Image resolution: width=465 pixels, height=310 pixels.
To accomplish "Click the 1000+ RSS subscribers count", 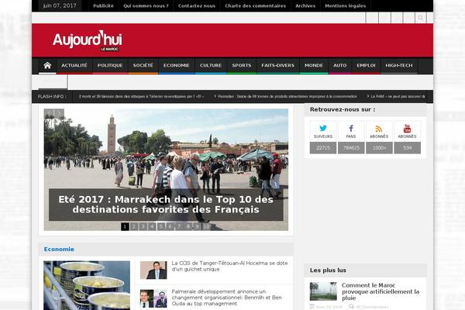I will (379, 148).
